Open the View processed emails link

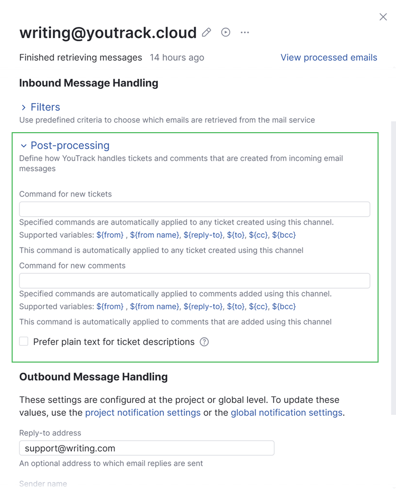[x=328, y=58]
